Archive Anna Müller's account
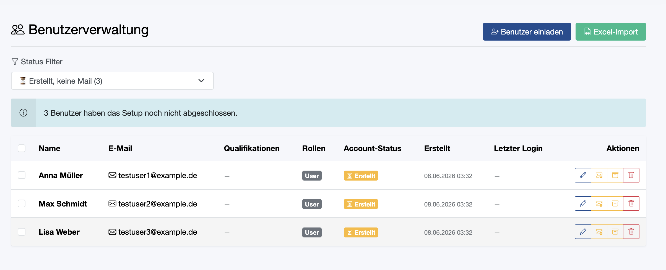Image resolution: width=666 pixels, height=270 pixels. (615, 175)
